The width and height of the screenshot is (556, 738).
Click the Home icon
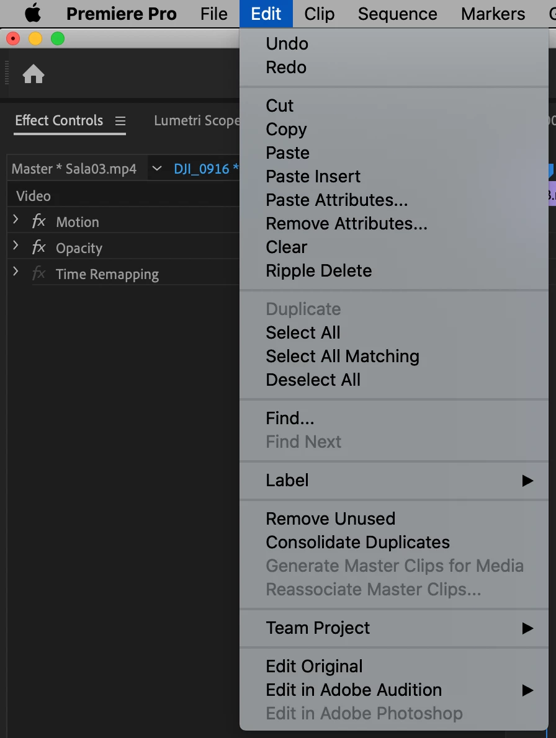click(34, 75)
